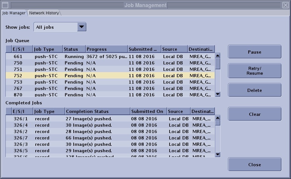Delete the selected job
Viewport: 291px width, 179px height.
coord(254,90)
